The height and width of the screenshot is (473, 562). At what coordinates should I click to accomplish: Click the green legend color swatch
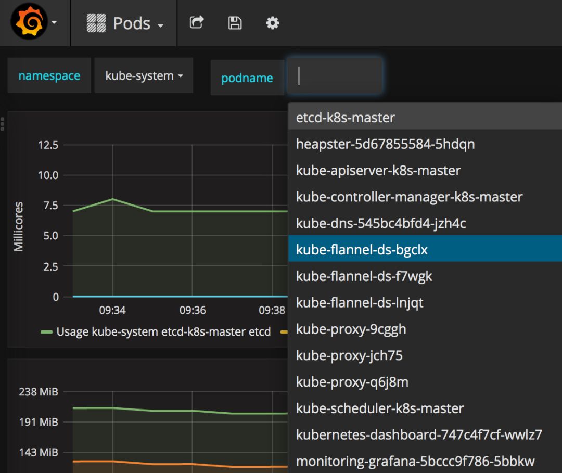(x=46, y=332)
